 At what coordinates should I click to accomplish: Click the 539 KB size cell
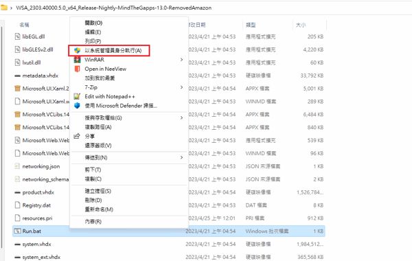coord(315,140)
